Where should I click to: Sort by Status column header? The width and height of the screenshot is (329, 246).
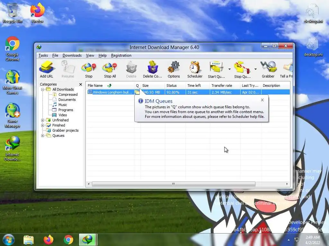point(175,86)
